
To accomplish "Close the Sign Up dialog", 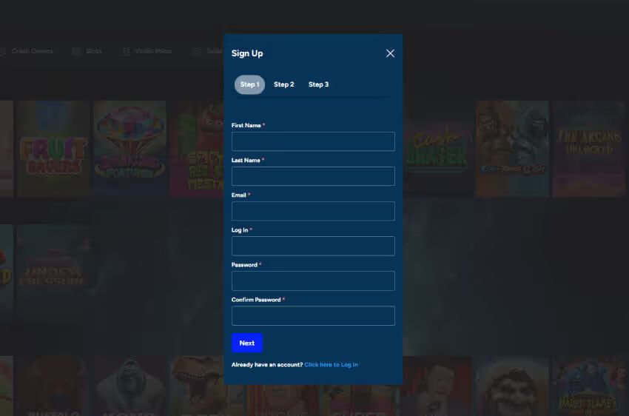I will (390, 53).
